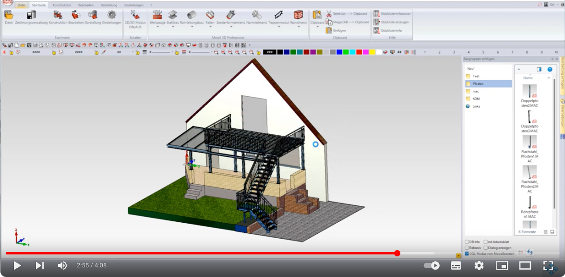Expand the Stahlbau dropdown menu
The image size is (565, 277).
pyautogui.click(x=172, y=27)
